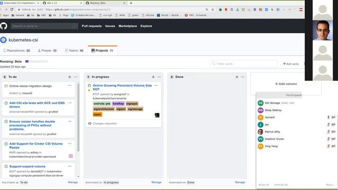Manage Done column automation
This screenshot has height=190, width=338.
(x=240, y=182)
